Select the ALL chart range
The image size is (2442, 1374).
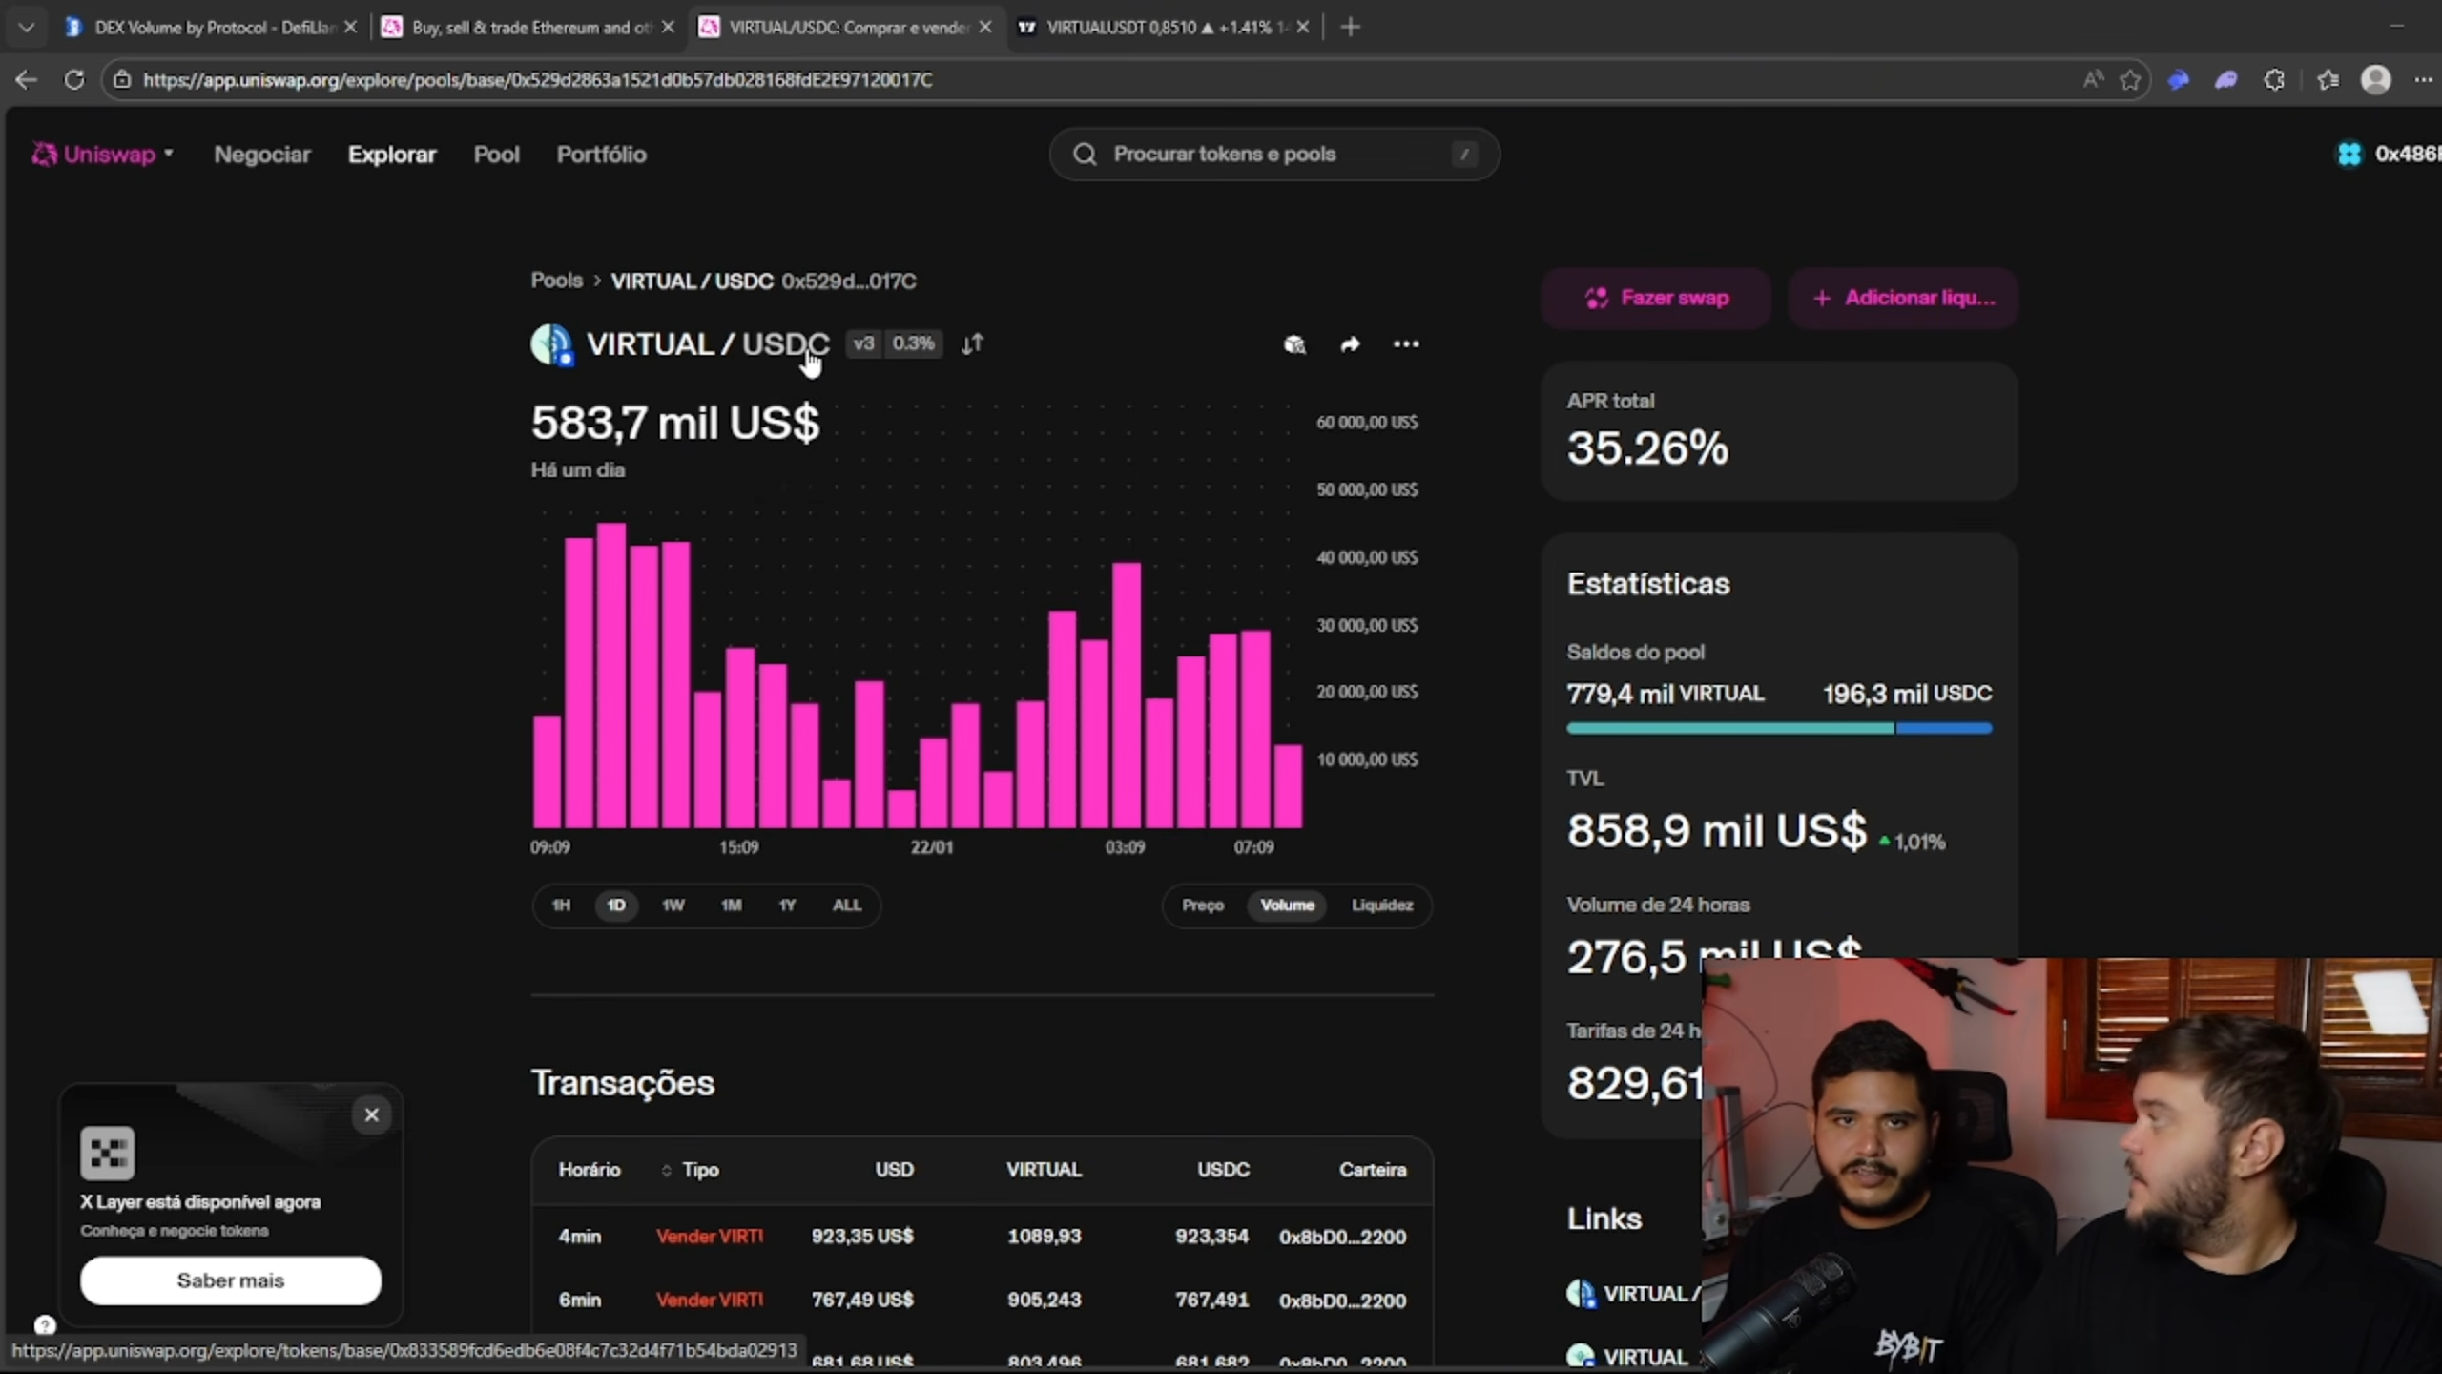click(847, 906)
